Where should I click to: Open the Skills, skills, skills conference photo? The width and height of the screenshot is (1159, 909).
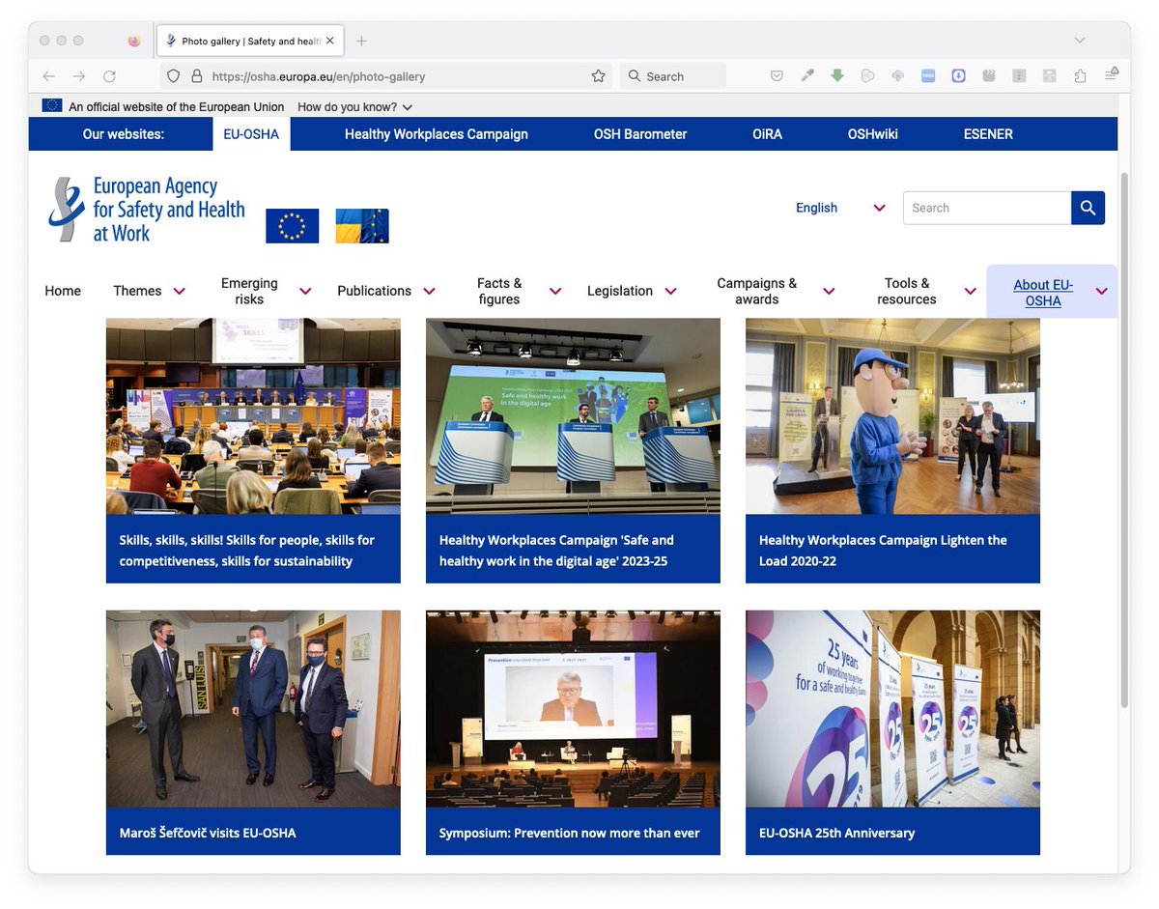pyautogui.click(x=253, y=416)
